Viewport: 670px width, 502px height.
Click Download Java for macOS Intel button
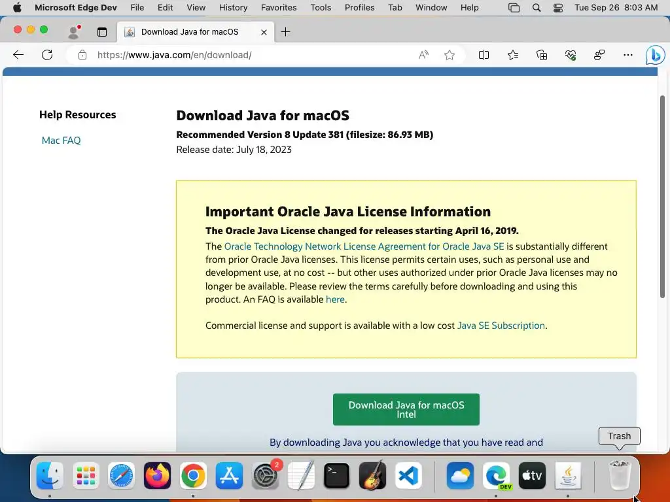[406, 409]
